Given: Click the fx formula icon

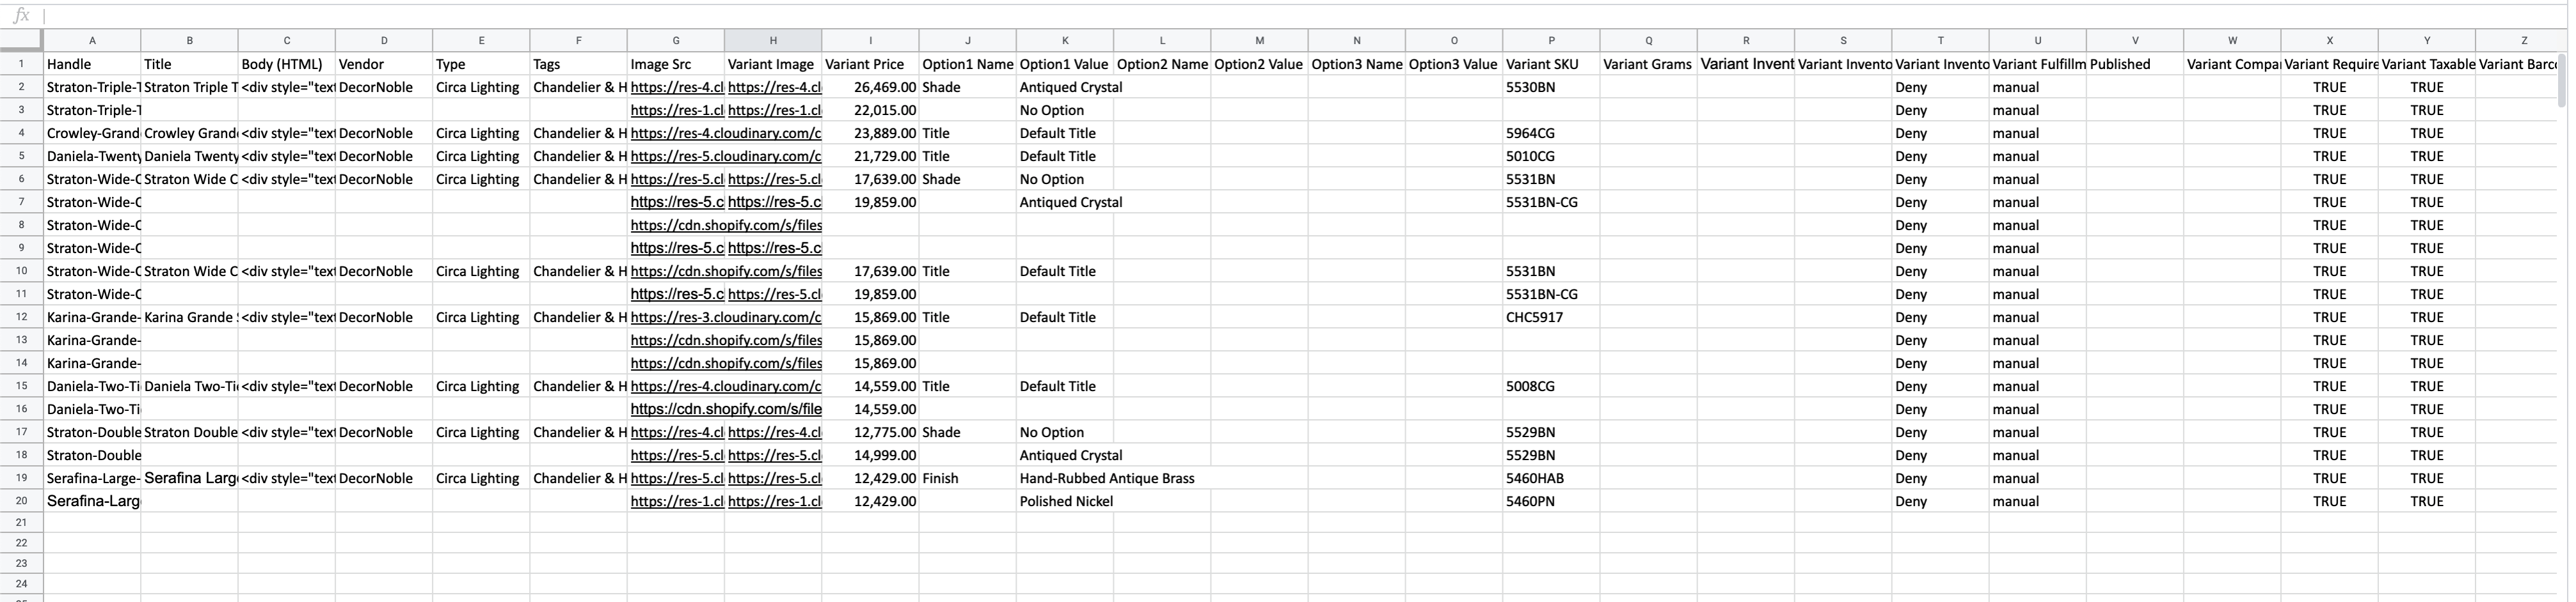Looking at the screenshot, I should coord(21,15).
